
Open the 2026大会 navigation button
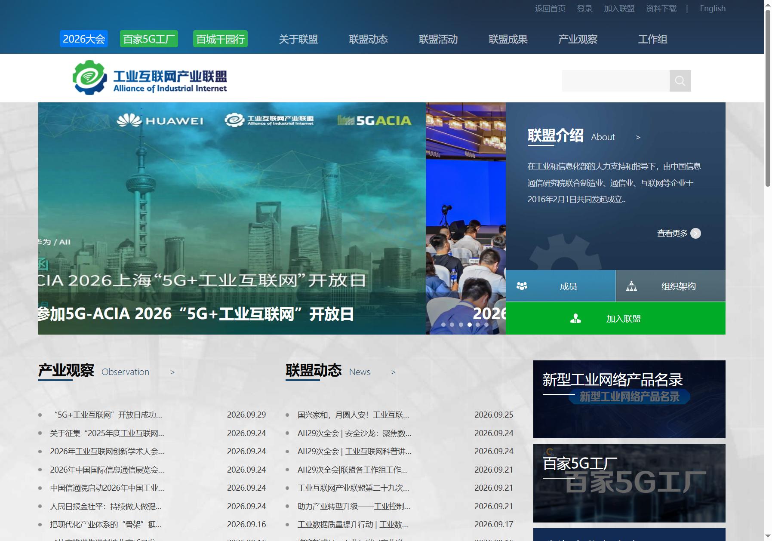click(84, 39)
